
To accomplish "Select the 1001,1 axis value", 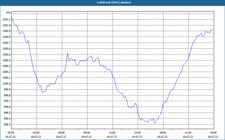I will (x=6, y=20).
